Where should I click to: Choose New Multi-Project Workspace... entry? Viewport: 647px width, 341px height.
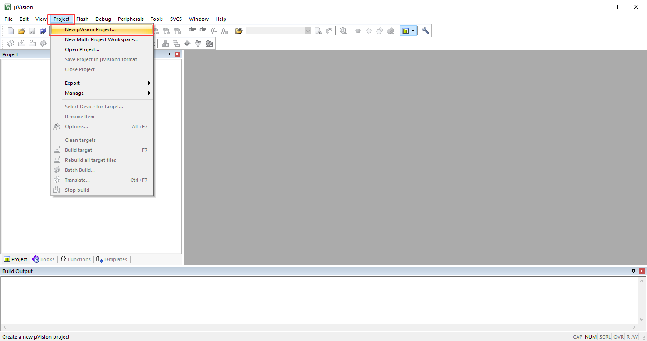[102, 39]
